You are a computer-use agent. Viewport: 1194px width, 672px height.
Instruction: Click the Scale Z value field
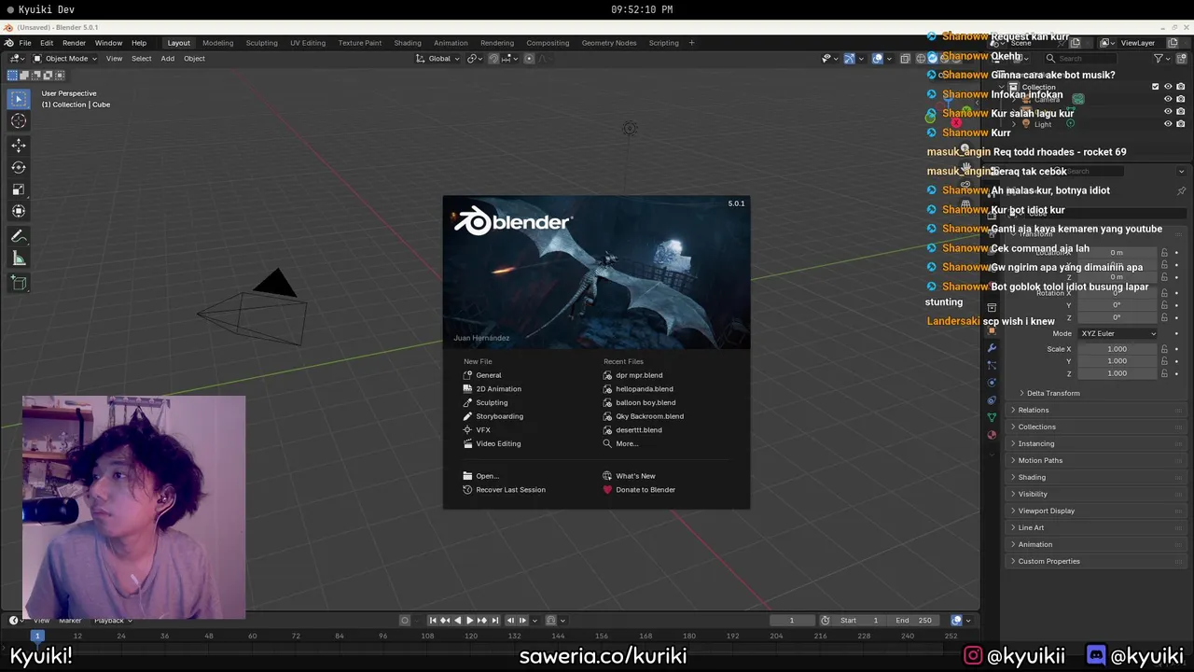pos(1117,373)
